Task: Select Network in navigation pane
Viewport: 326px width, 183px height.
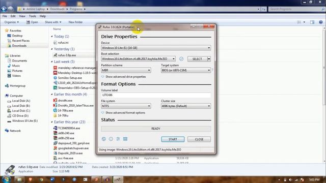Action: 13,131
